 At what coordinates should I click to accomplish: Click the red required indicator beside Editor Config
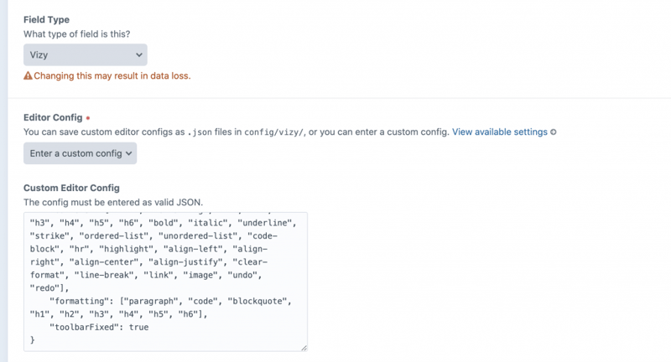[x=88, y=118]
